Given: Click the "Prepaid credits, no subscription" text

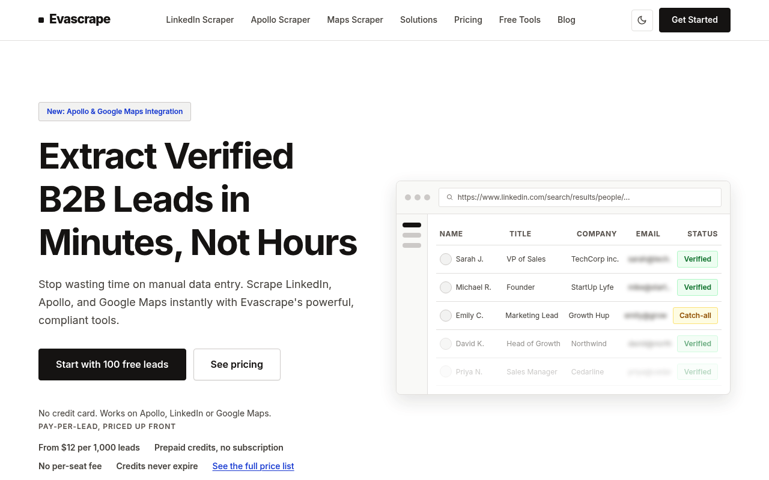Looking at the screenshot, I should [219, 448].
